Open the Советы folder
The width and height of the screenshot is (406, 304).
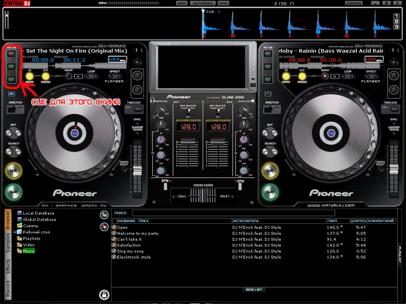coord(27,226)
